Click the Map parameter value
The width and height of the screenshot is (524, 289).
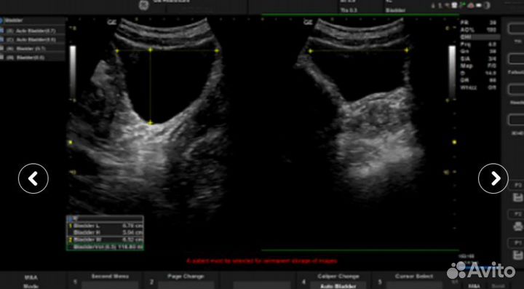point(492,66)
